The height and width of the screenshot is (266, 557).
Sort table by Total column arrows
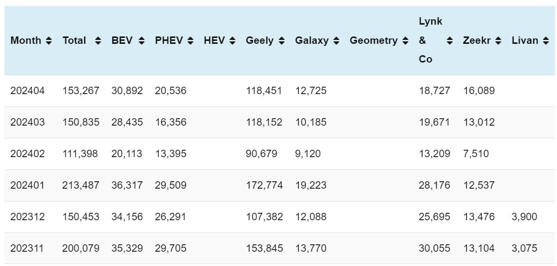coord(98,41)
